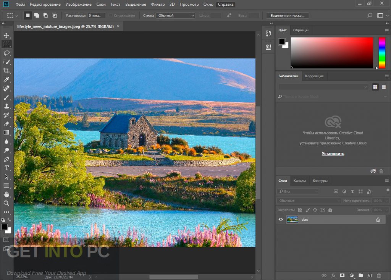Select the History Brush tool

click(6, 115)
